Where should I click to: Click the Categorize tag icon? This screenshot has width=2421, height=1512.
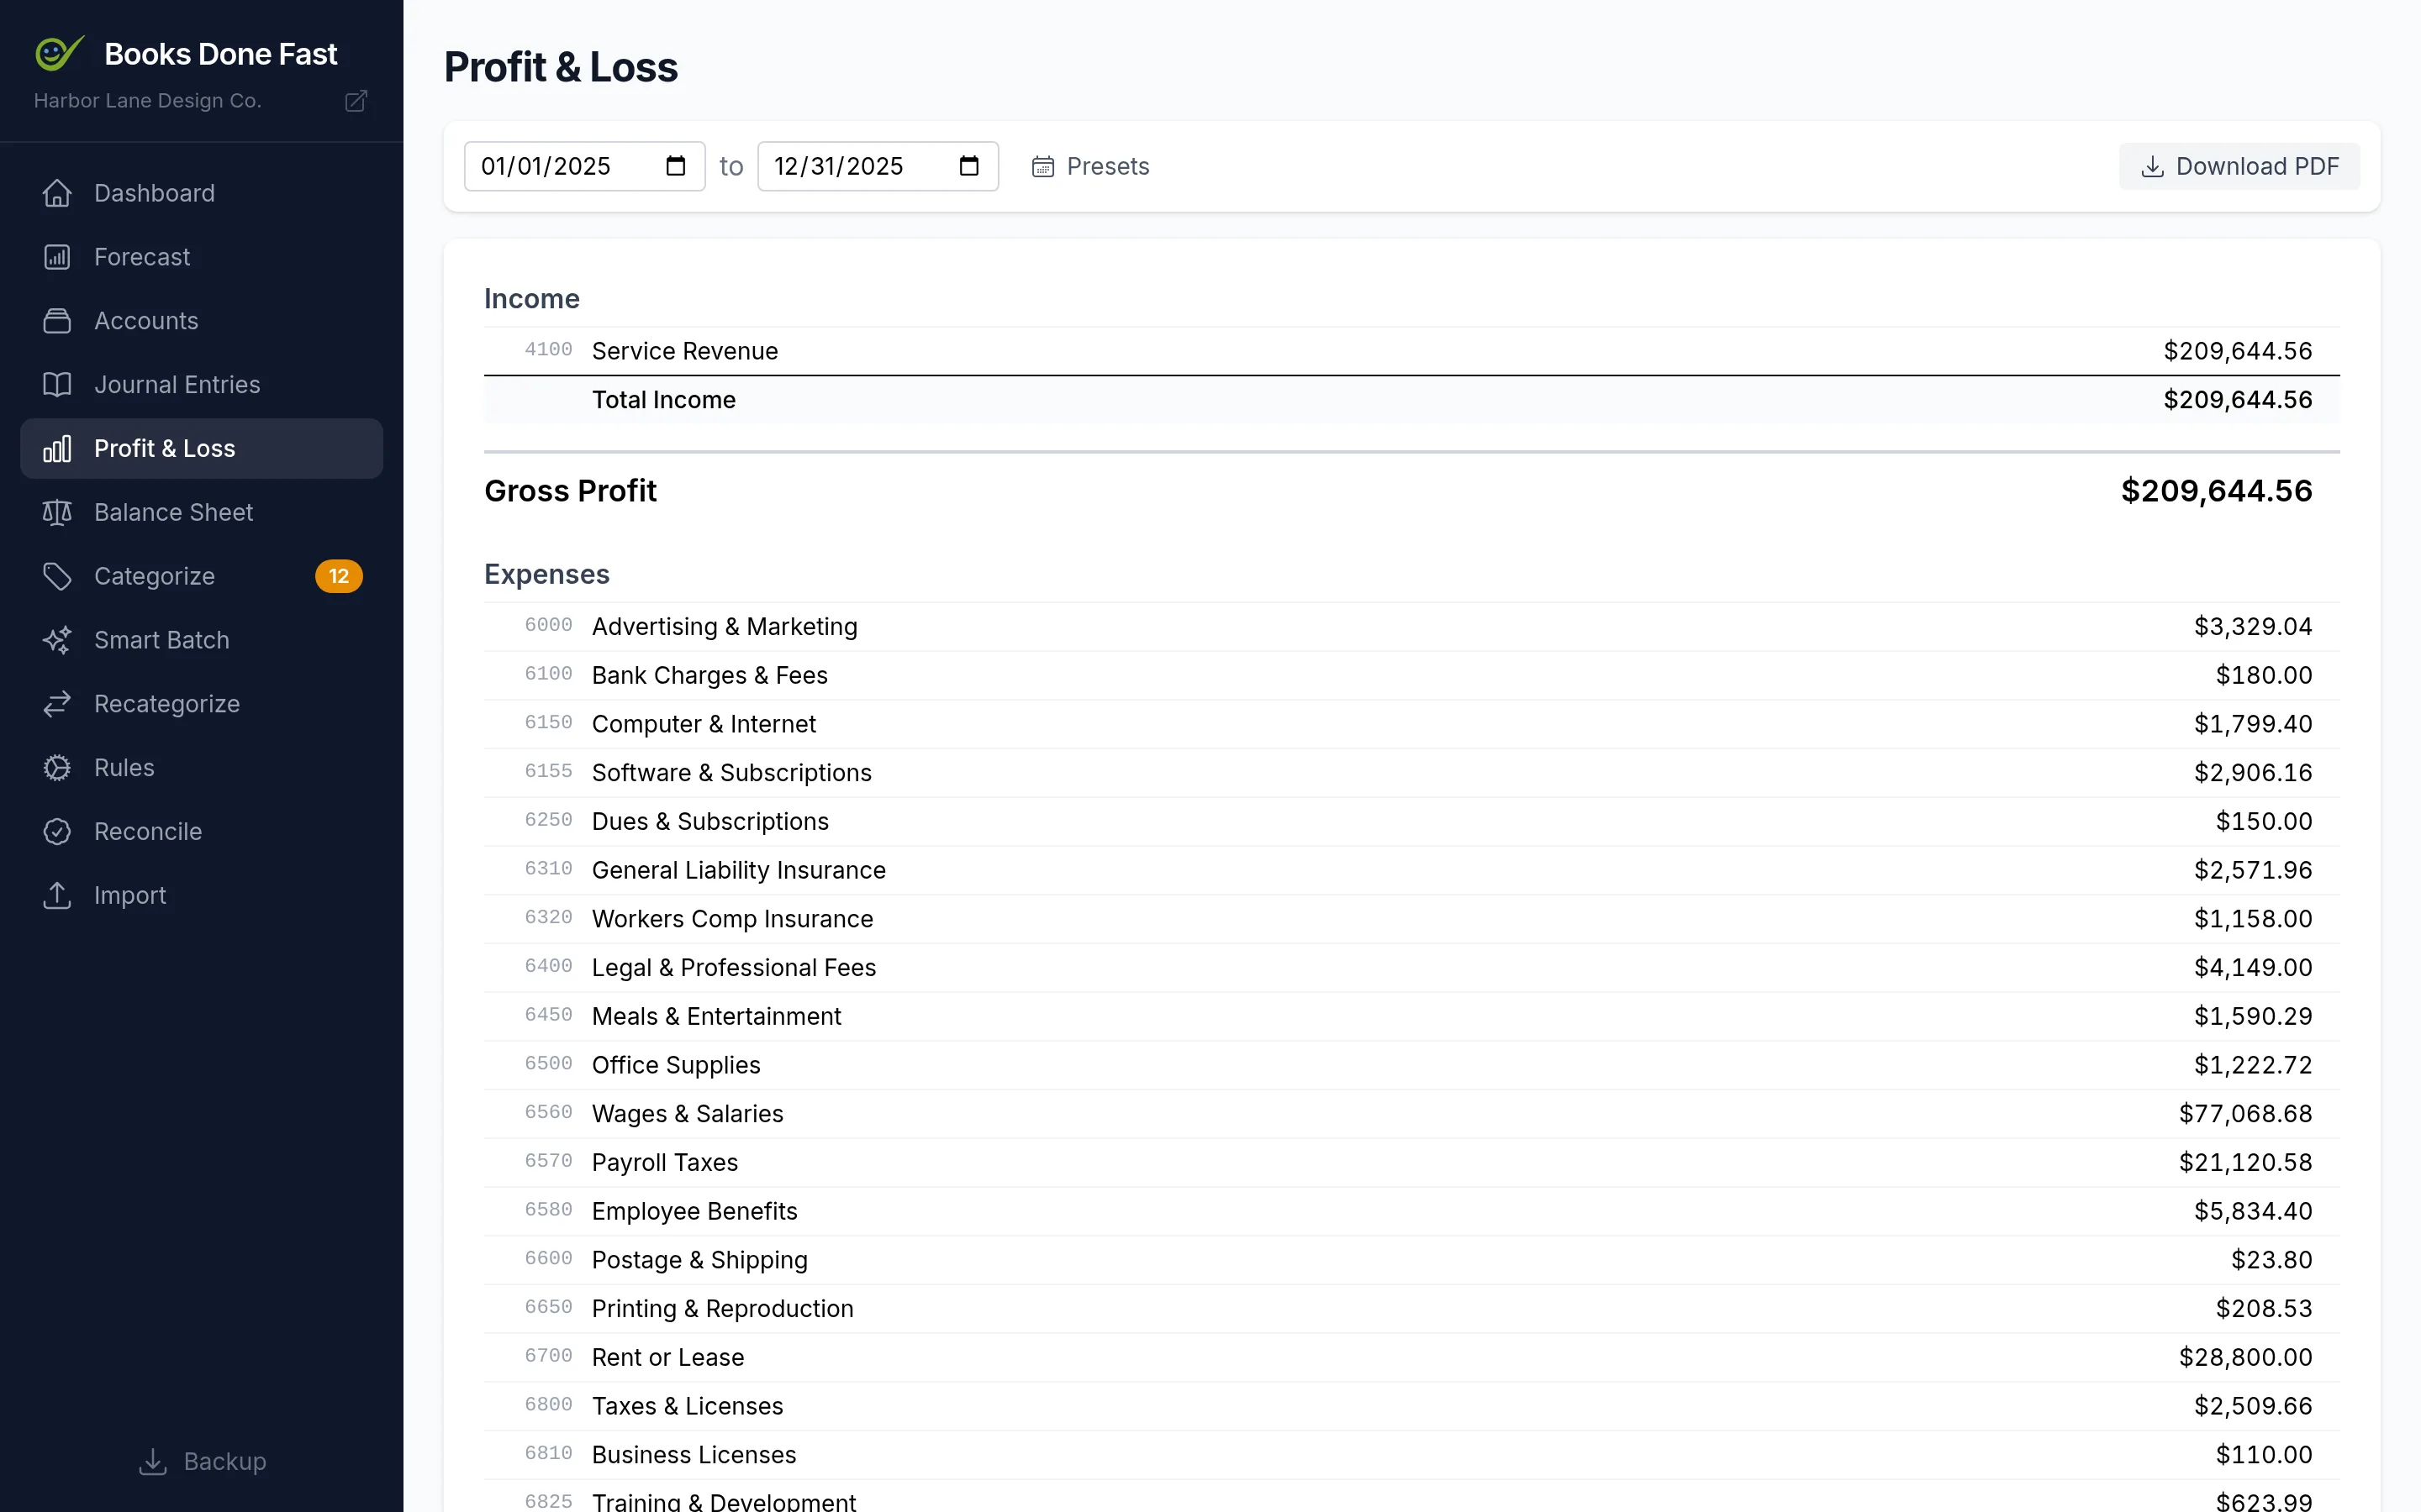(57, 577)
